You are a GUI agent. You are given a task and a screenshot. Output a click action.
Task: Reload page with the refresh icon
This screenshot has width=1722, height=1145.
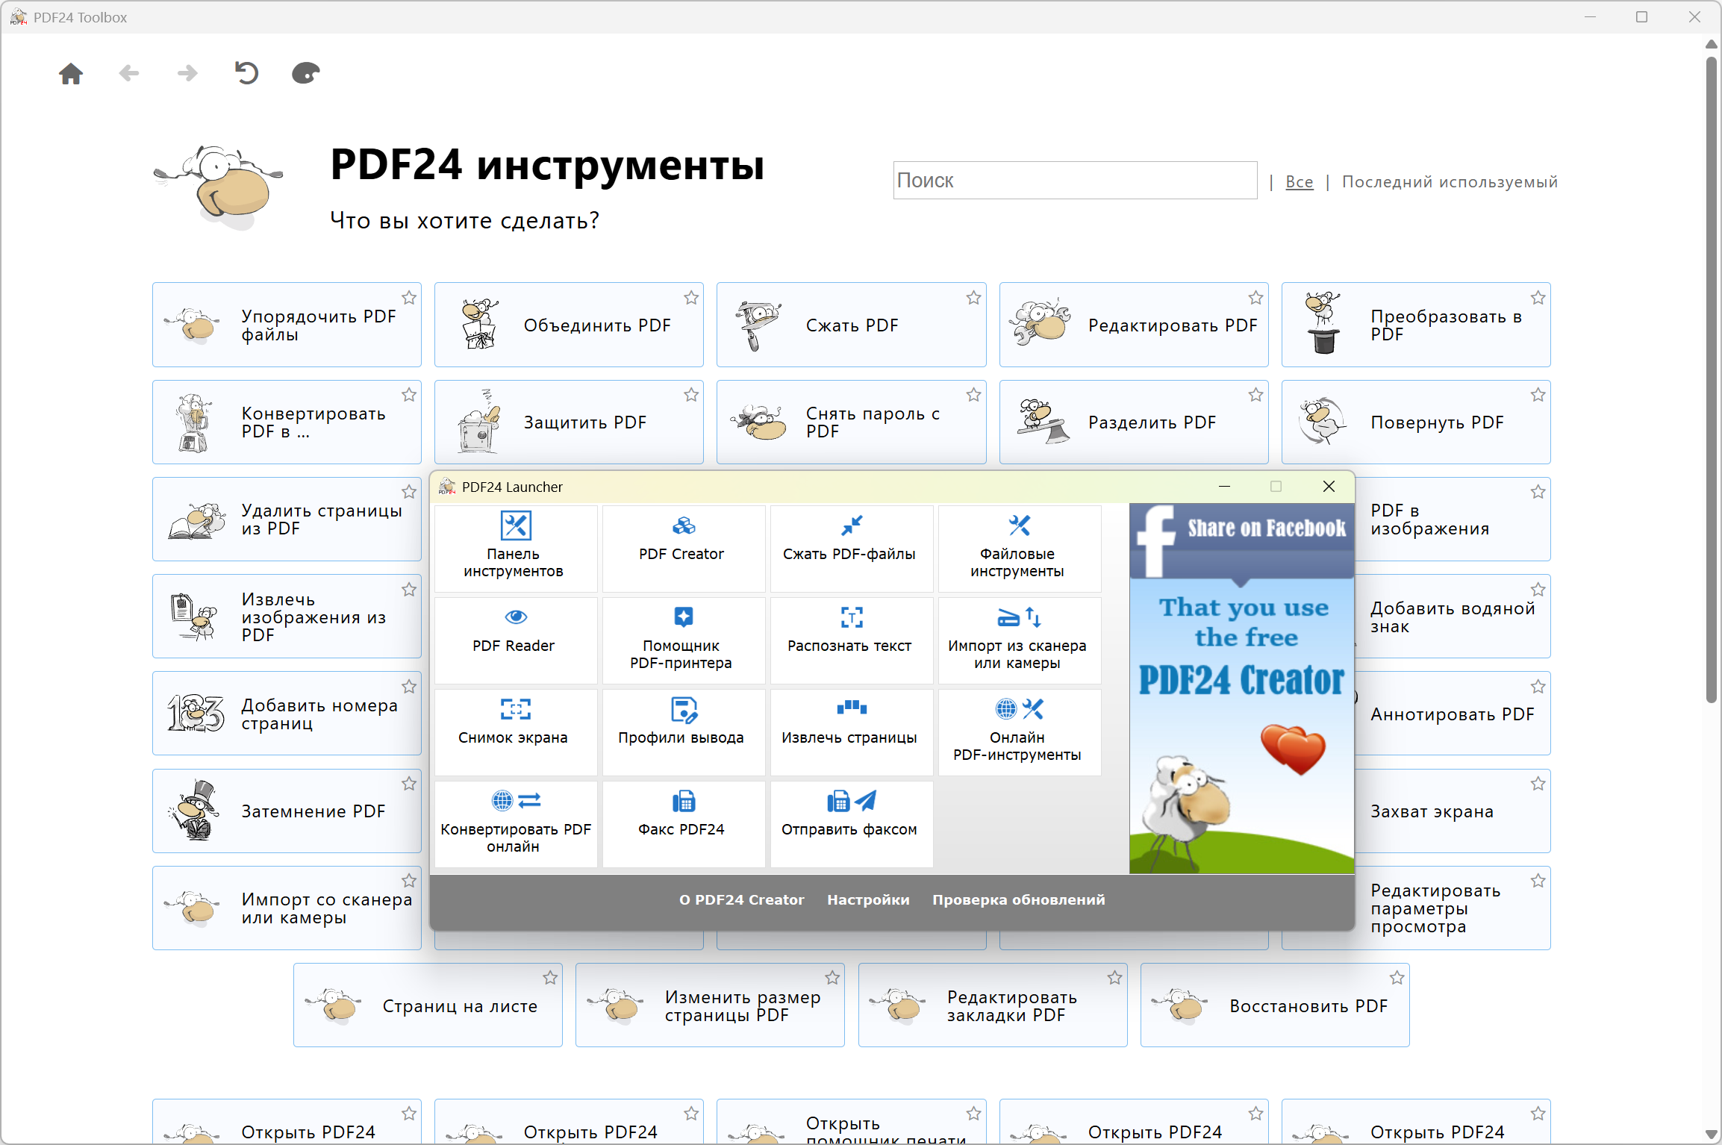pos(246,73)
